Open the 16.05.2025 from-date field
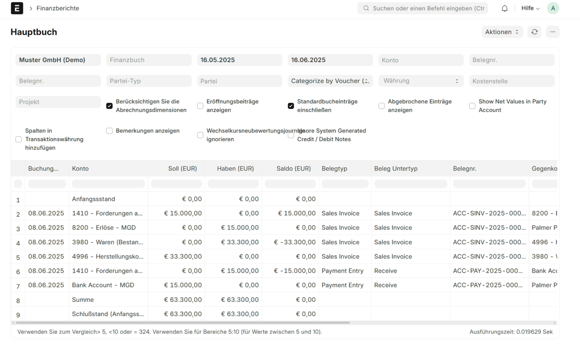This screenshot has height=352, width=580. click(x=239, y=60)
